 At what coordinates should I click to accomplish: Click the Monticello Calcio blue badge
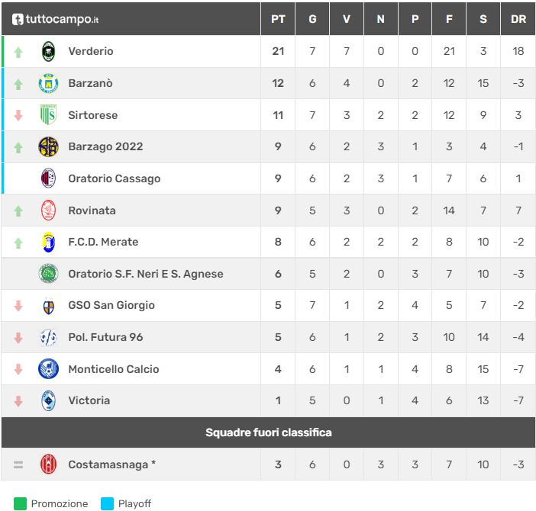[x=48, y=369]
